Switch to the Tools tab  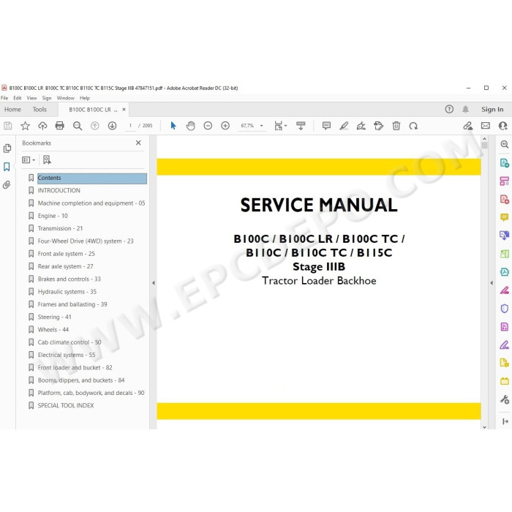pyautogui.click(x=39, y=110)
